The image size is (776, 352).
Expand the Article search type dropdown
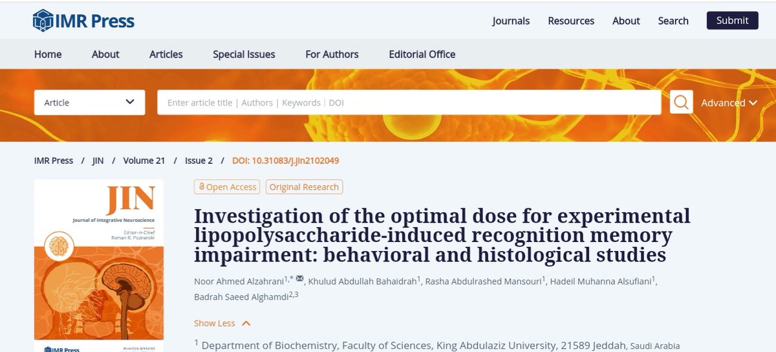click(89, 102)
